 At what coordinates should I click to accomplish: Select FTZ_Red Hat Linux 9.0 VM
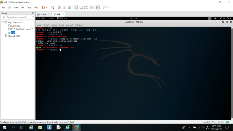pos(22,29)
